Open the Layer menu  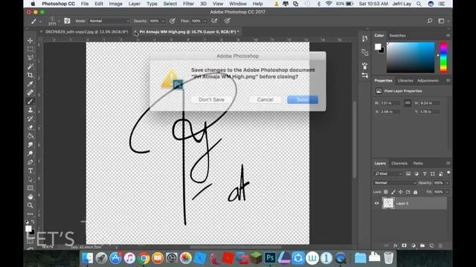pyautogui.click(x=134, y=4)
